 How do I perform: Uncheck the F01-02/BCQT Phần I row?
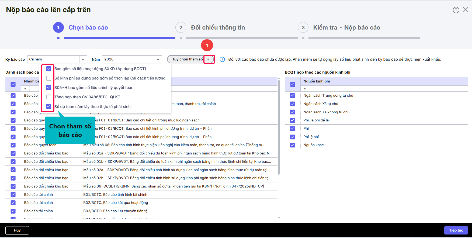click(13, 129)
